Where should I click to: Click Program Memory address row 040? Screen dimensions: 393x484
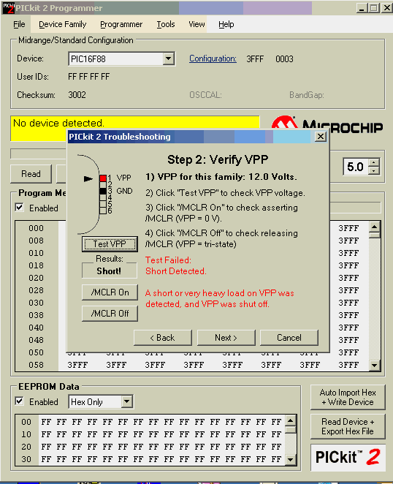pos(36,328)
